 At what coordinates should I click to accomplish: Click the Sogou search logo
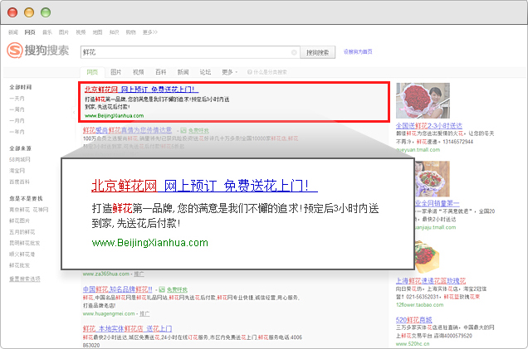39,51
